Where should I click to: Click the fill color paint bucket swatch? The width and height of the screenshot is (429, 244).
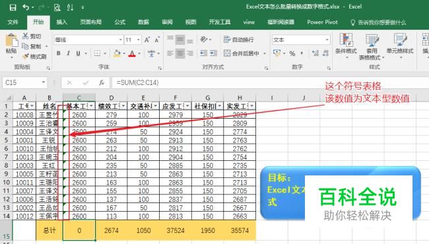[117, 53]
